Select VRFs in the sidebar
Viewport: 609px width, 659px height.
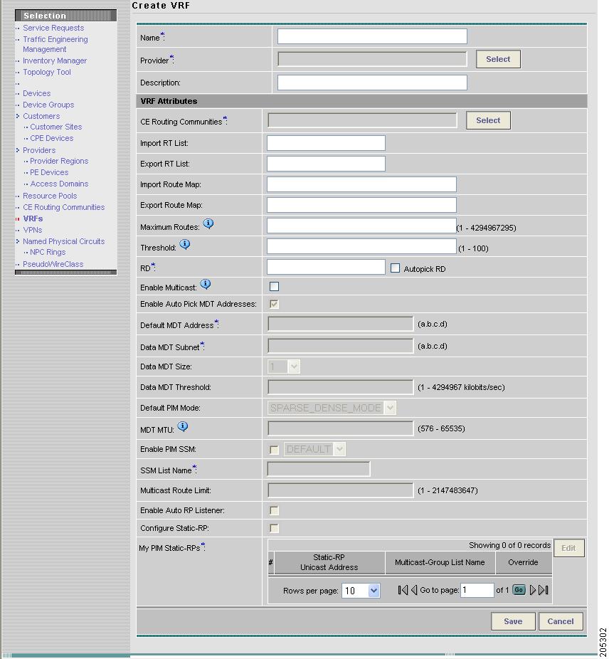coord(33,218)
